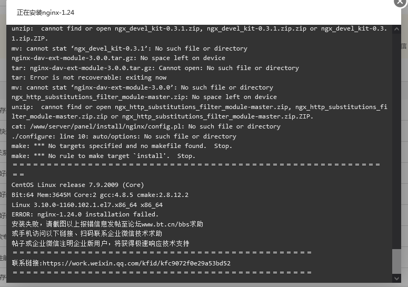Click the make No targets specified line
The height and width of the screenshot is (287, 408).
click(x=122, y=146)
